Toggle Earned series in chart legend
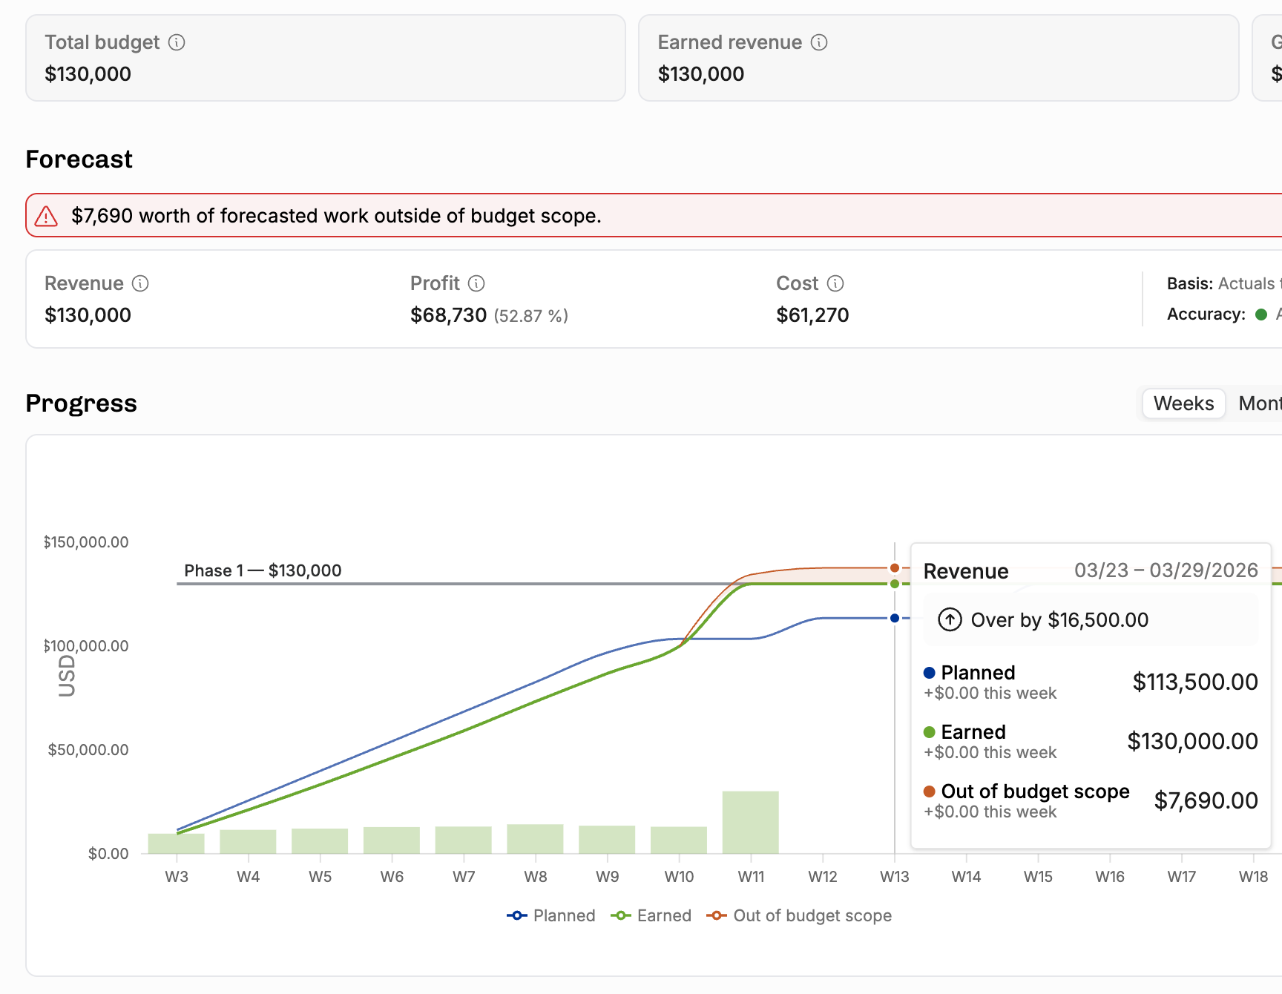Screen dimensions: 1282x994 point(651,915)
